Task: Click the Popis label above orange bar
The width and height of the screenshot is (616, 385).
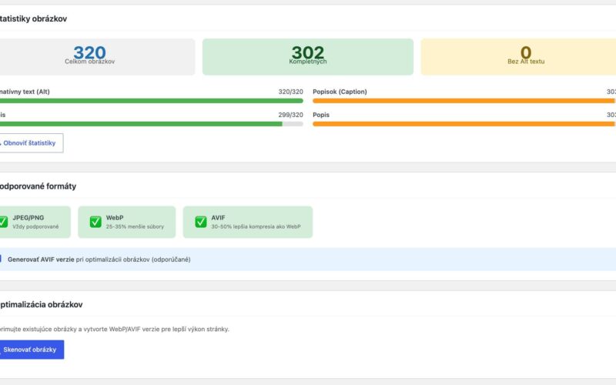Action: [321, 115]
